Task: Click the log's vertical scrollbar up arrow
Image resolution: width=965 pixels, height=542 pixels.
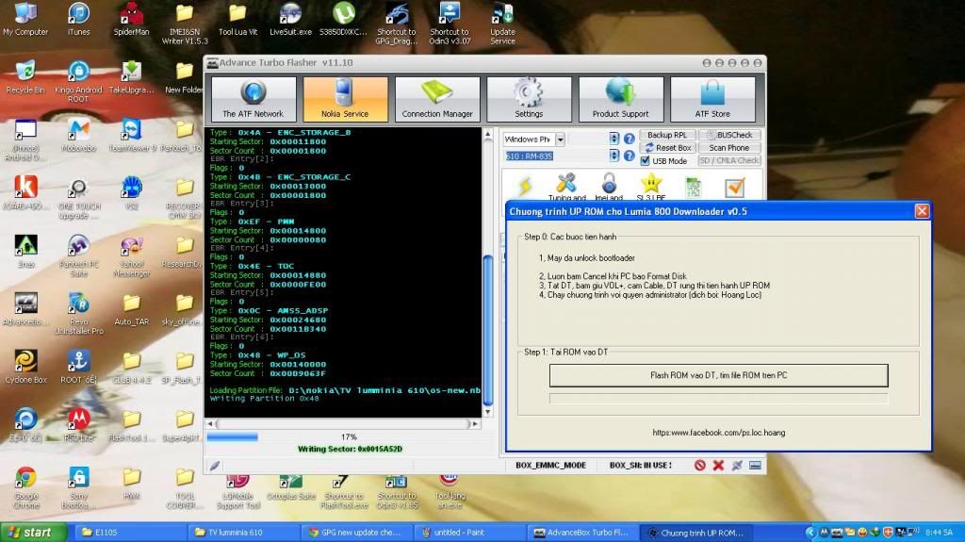Action: pos(488,134)
